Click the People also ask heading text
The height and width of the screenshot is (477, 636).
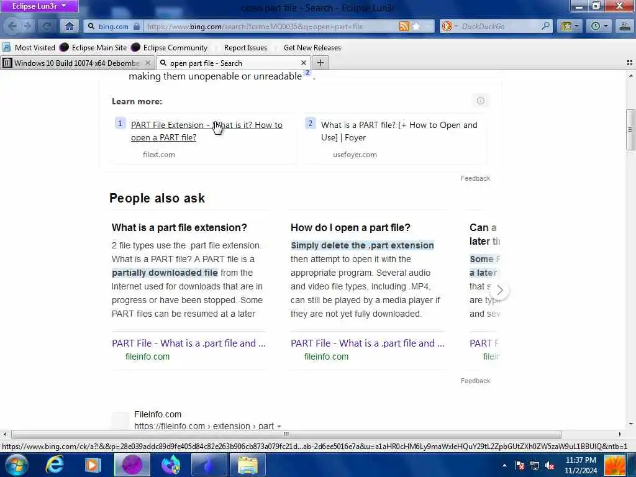click(x=157, y=198)
